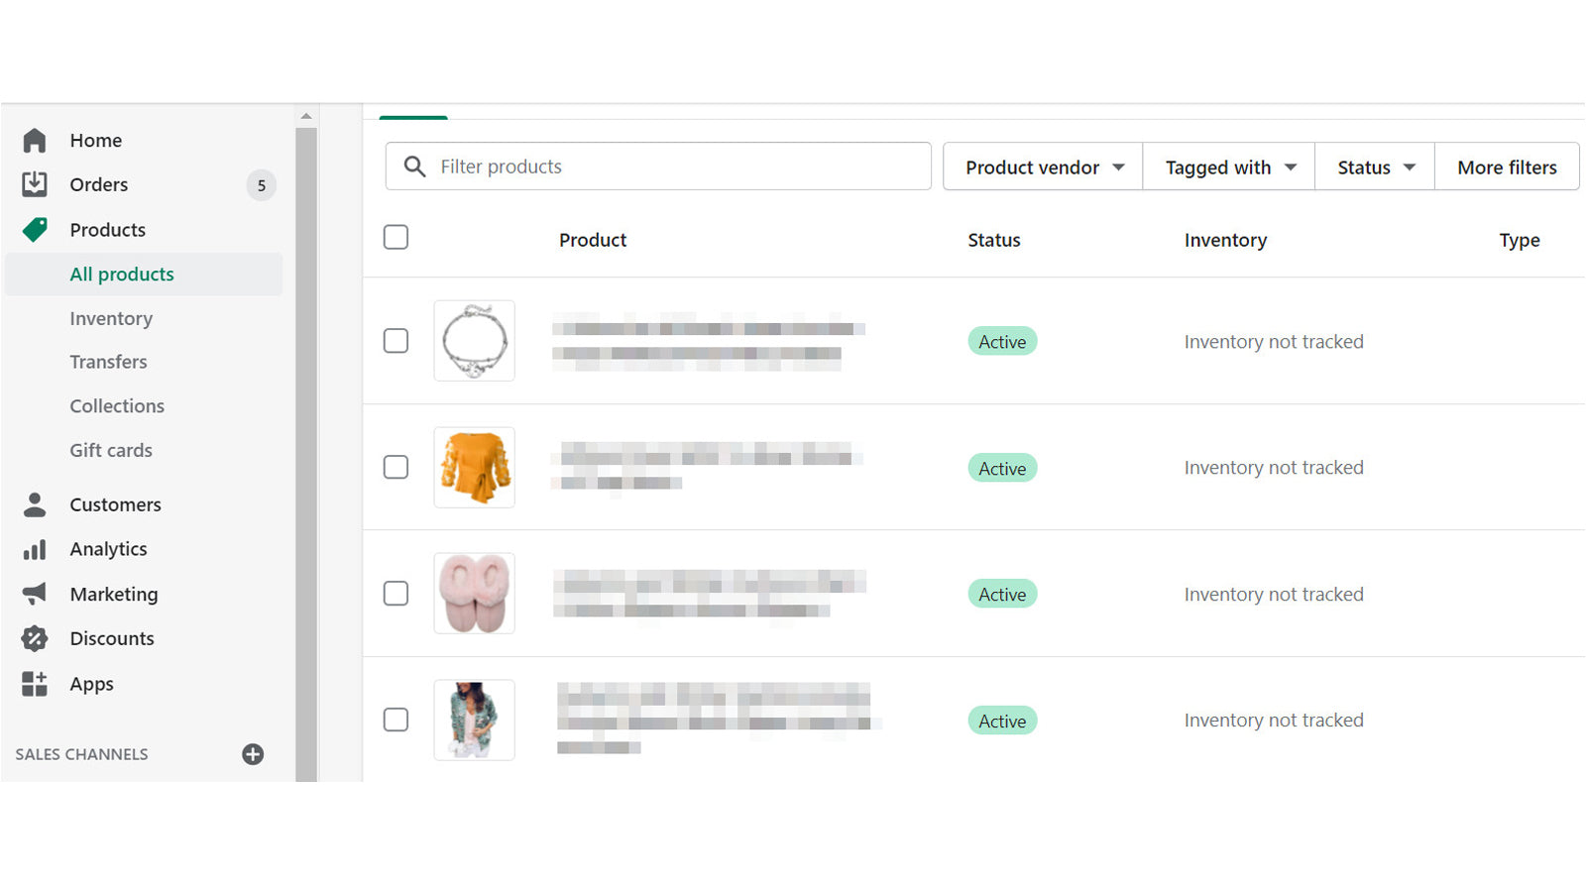Select the orange blouse product checkbox
Viewport: 1586px width, 892px height.
396,467
